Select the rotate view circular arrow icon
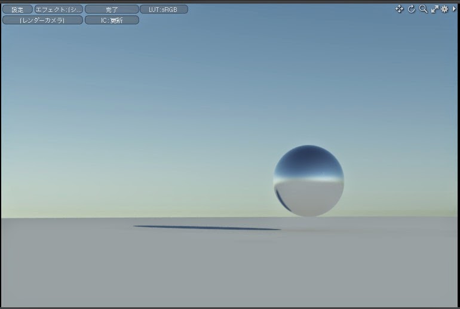Viewport: 460px width, 309px height. pos(411,9)
